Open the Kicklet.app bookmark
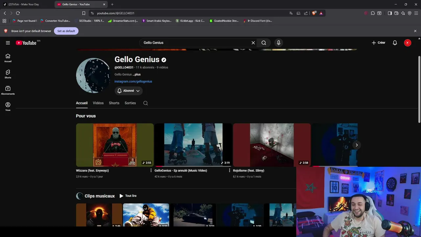 pyautogui.click(x=190, y=21)
